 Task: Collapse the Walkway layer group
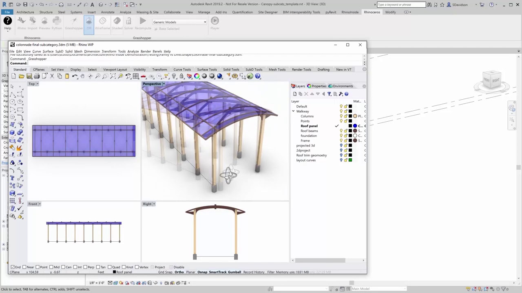click(x=293, y=112)
